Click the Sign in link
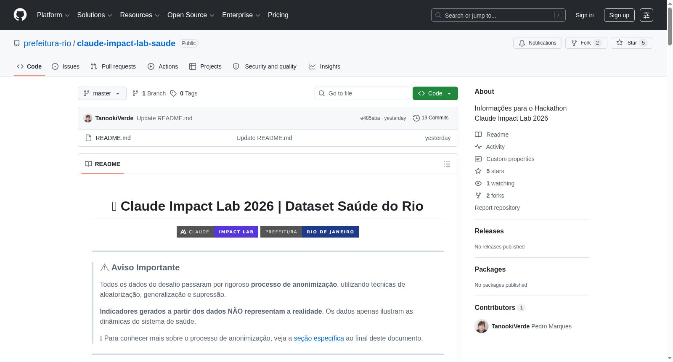This screenshot has width=673, height=362. 585,15
